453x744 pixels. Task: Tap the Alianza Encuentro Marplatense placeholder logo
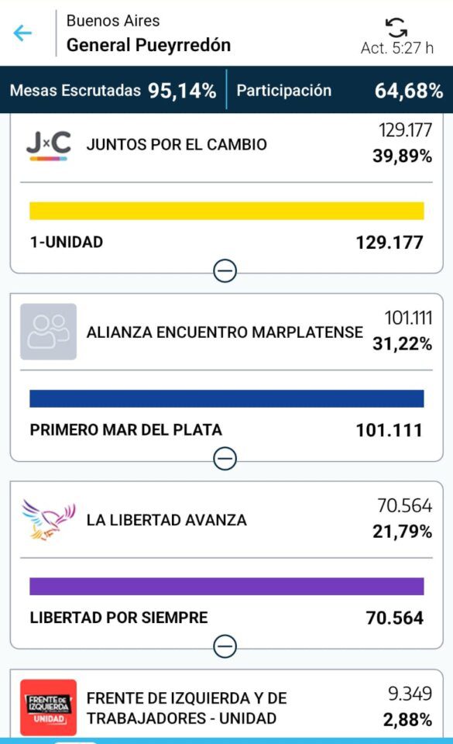[48, 332]
